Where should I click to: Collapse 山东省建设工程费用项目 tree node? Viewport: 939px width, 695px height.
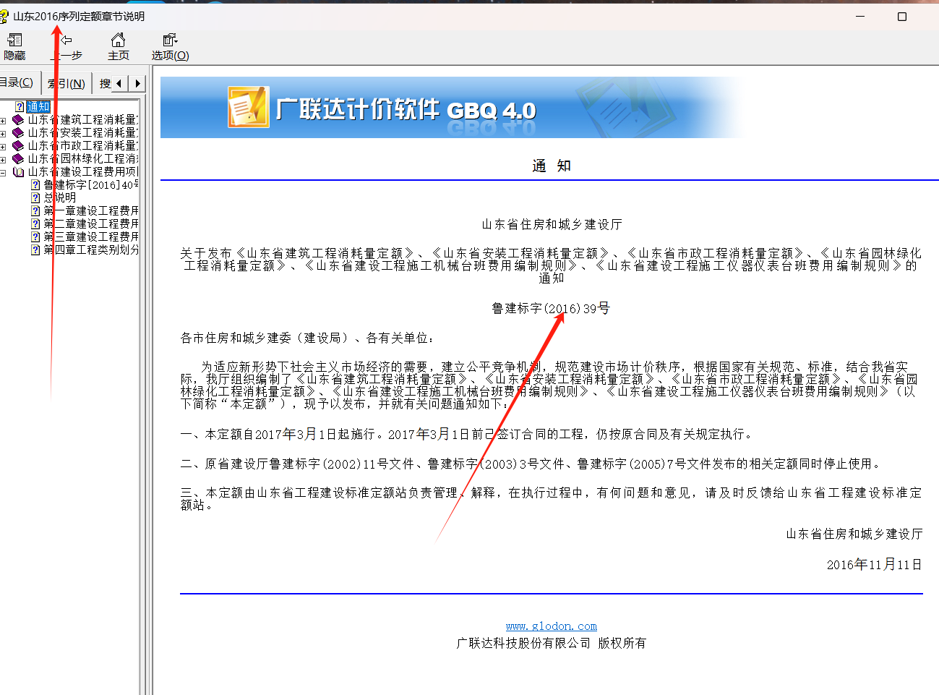point(3,172)
